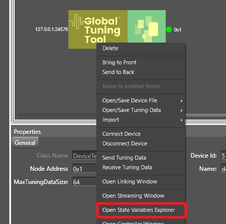Open Linking Window from menu
Viewport: 226px width, 224px height.
pos(140,181)
